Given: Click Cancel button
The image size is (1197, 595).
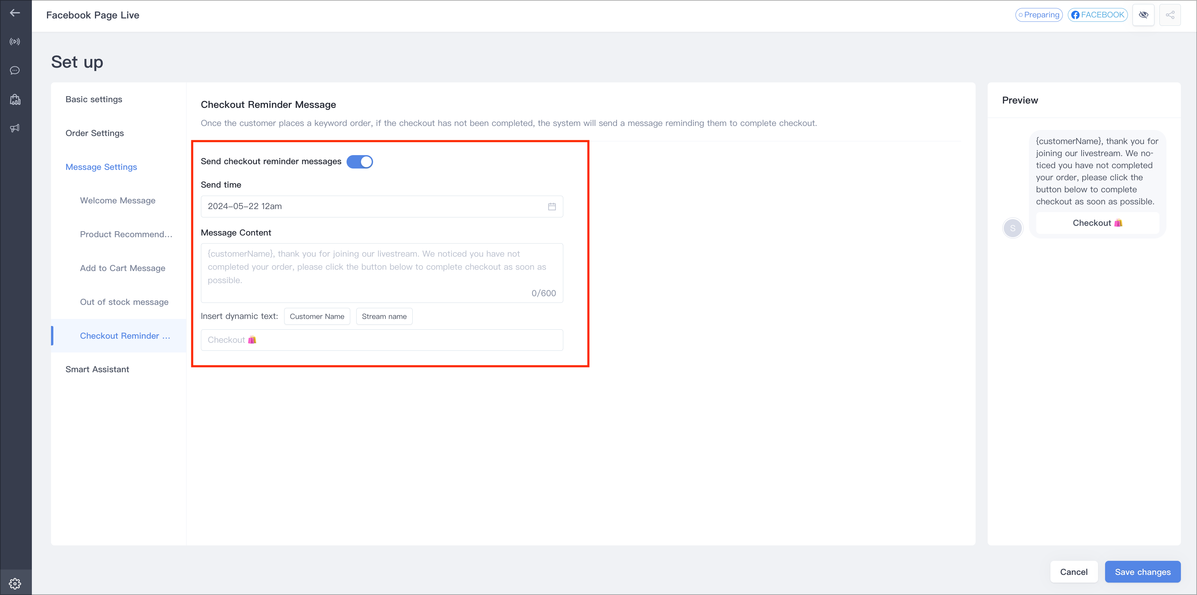Looking at the screenshot, I should tap(1074, 572).
